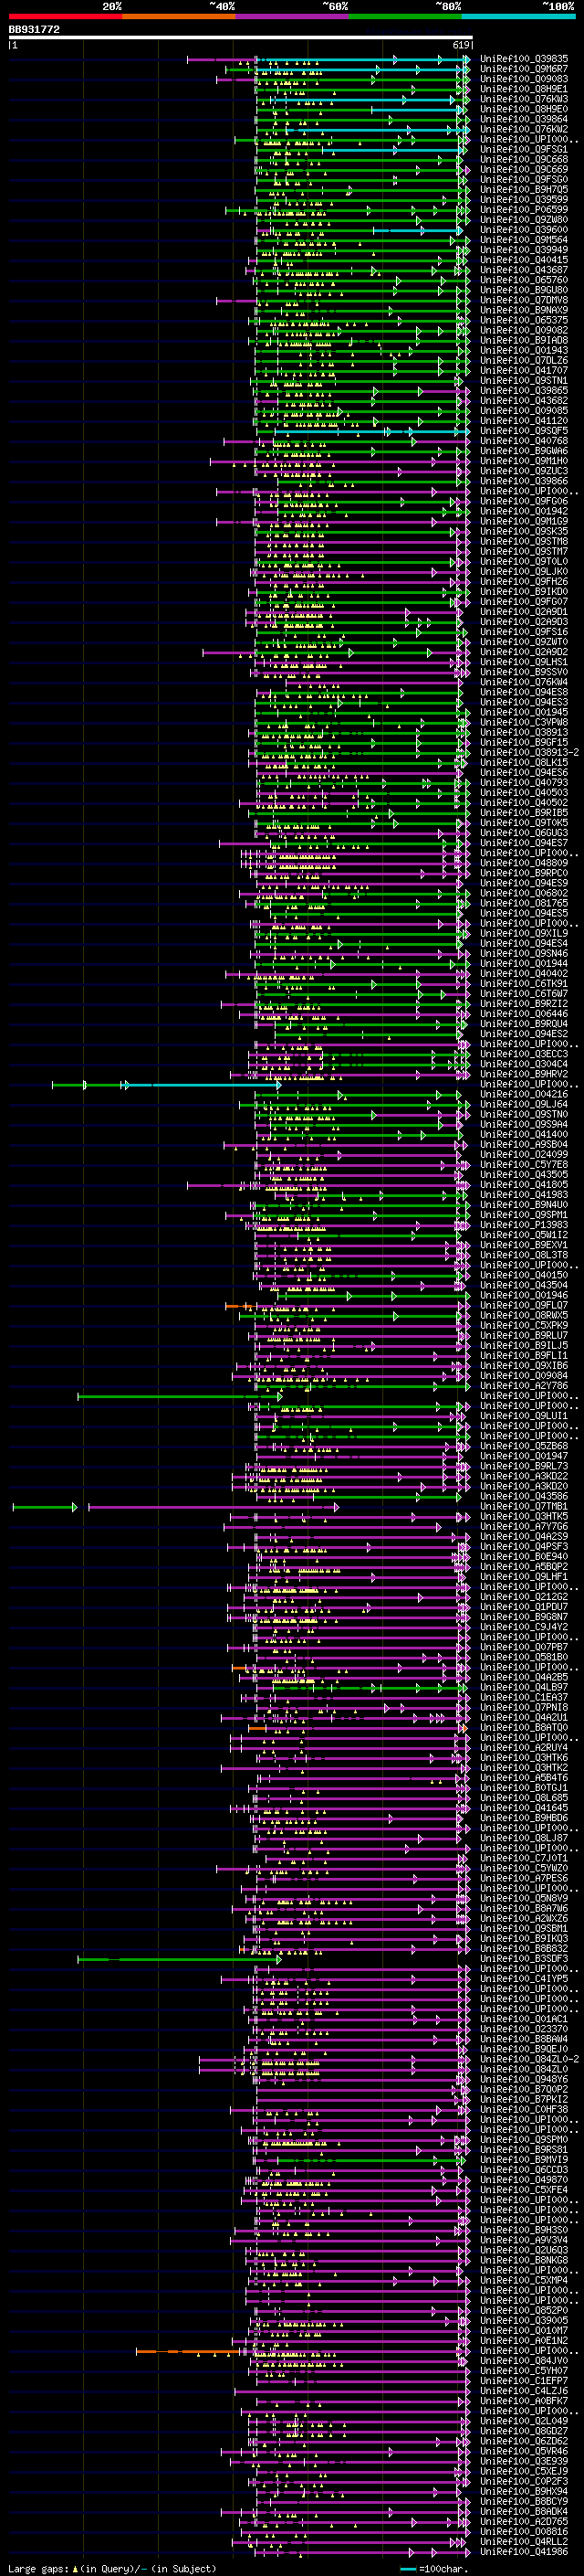Select hit label UniRef100_Q39599
The width and height of the screenshot is (584, 2576).
523,199
